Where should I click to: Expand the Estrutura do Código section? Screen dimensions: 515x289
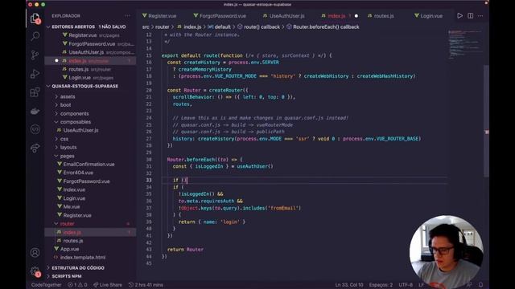pyautogui.click(x=78, y=267)
